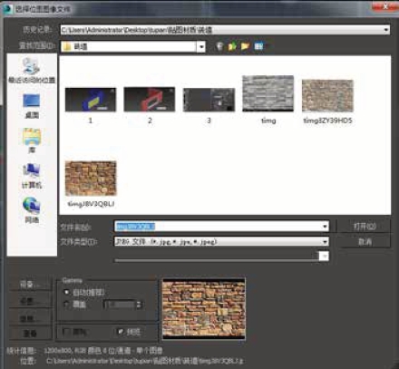Select the automatic (recommended) gamma radio button
This screenshot has width=399, height=369.
click(66, 292)
